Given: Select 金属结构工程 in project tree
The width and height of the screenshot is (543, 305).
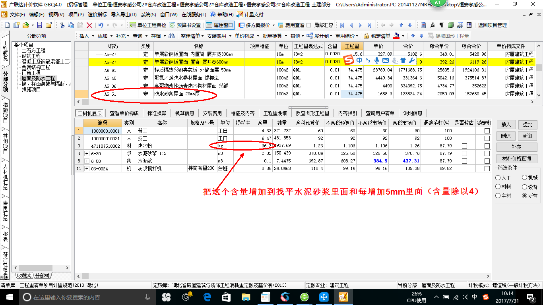Looking at the screenshot, I should (x=36, y=67).
